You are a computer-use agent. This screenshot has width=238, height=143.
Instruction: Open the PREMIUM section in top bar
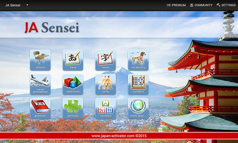click(x=176, y=5)
